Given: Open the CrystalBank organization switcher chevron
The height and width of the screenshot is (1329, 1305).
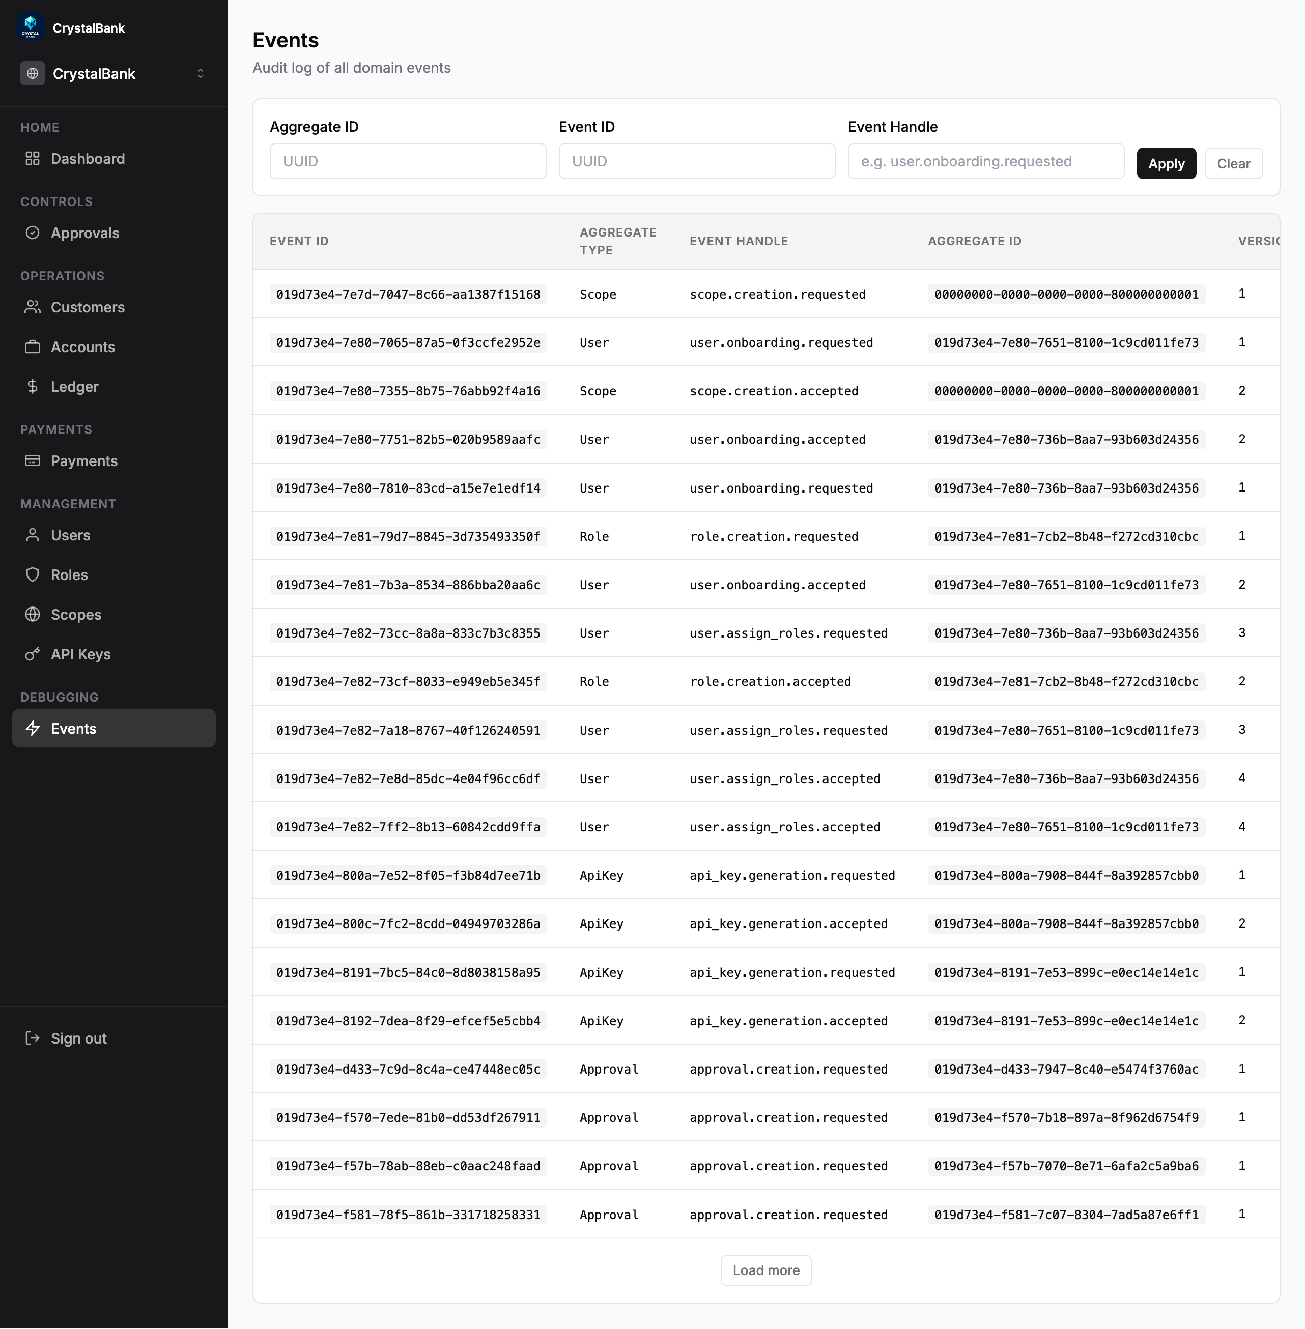Looking at the screenshot, I should coord(200,73).
